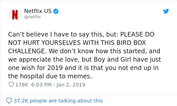Viewport: 177px width, 106px height.
Task: Like the tweet with heart icon
Action: point(11,85)
